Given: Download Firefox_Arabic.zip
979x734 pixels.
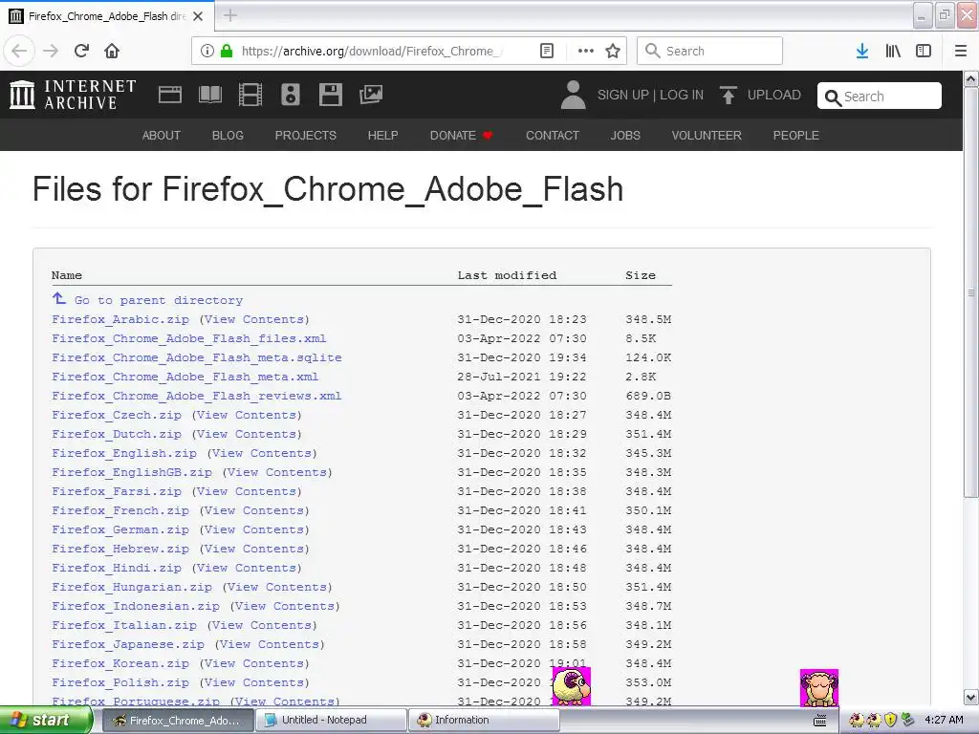Looking at the screenshot, I should [120, 319].
